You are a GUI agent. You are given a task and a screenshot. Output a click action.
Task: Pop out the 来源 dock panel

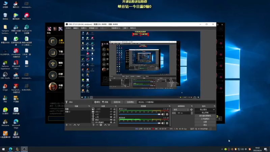click(116, 106)
